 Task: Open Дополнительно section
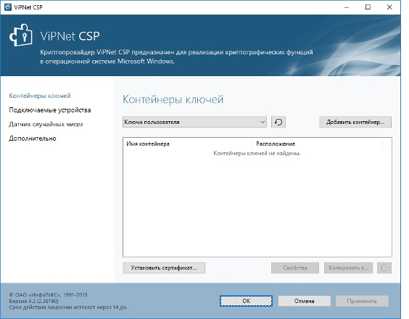33,138
